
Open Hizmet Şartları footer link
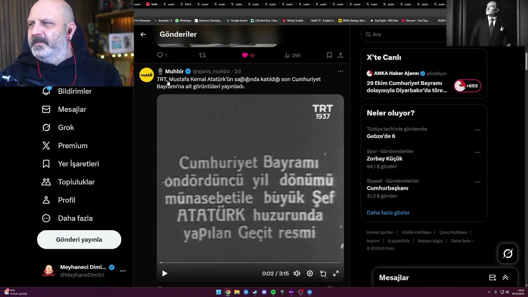380,233
